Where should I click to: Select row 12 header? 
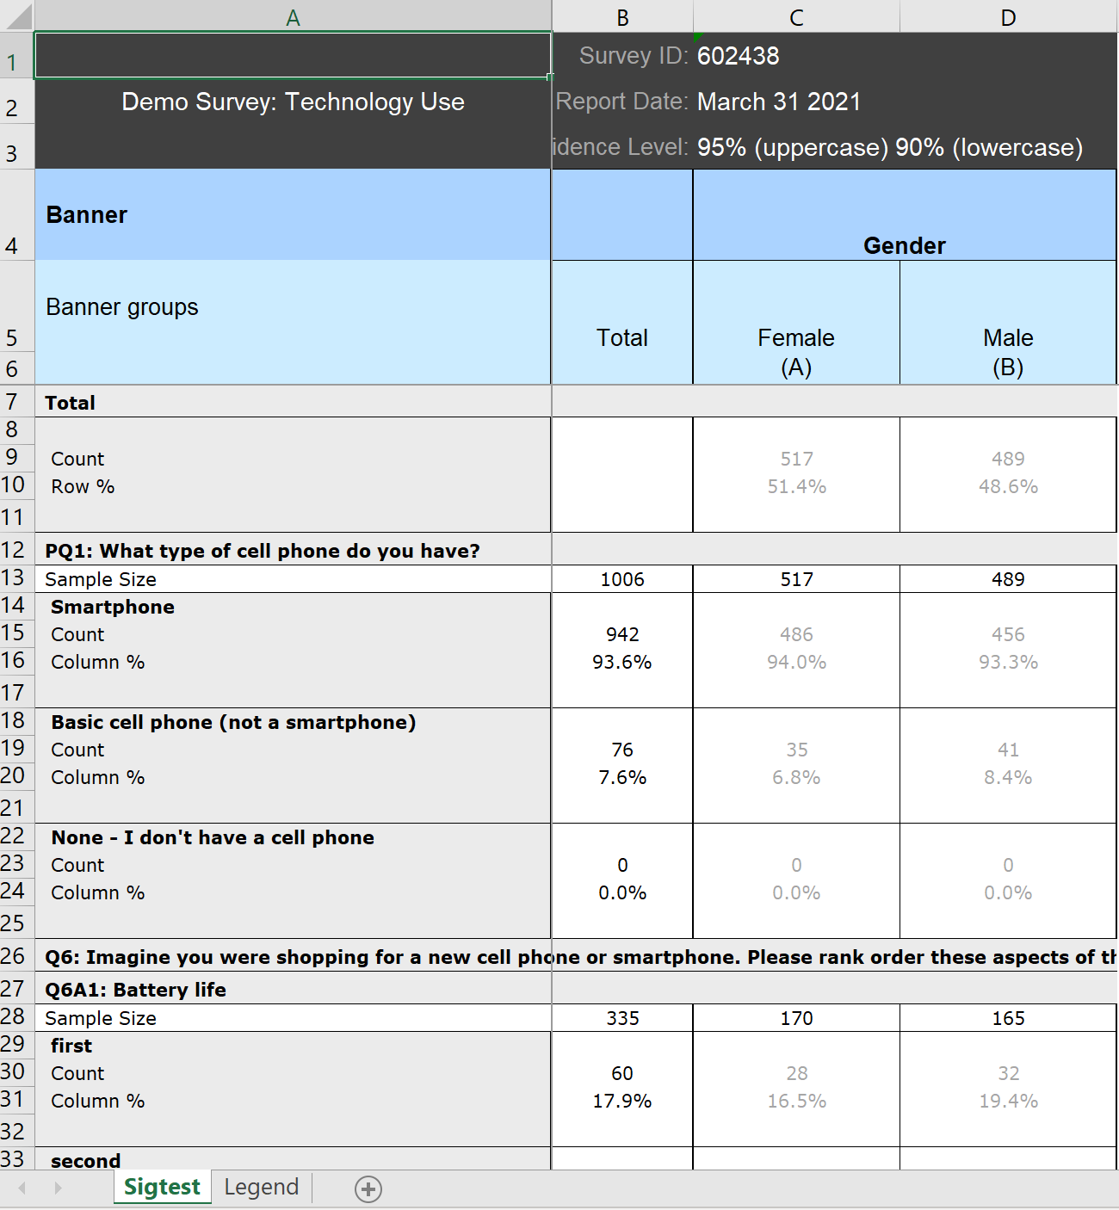click(16, 550)
